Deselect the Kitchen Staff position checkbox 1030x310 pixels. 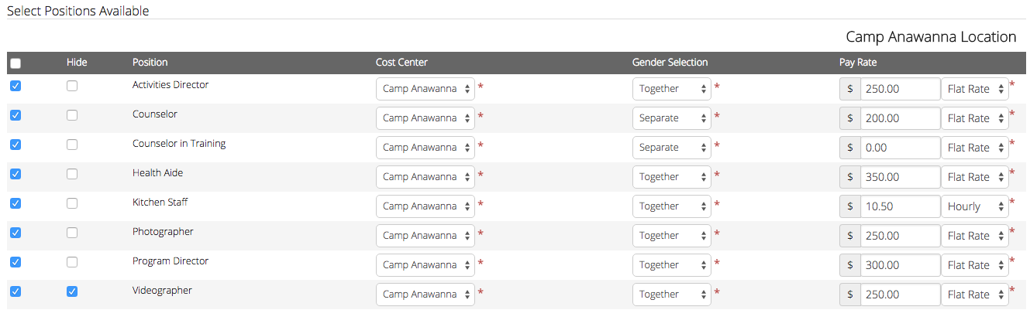[x=16, y=203]
